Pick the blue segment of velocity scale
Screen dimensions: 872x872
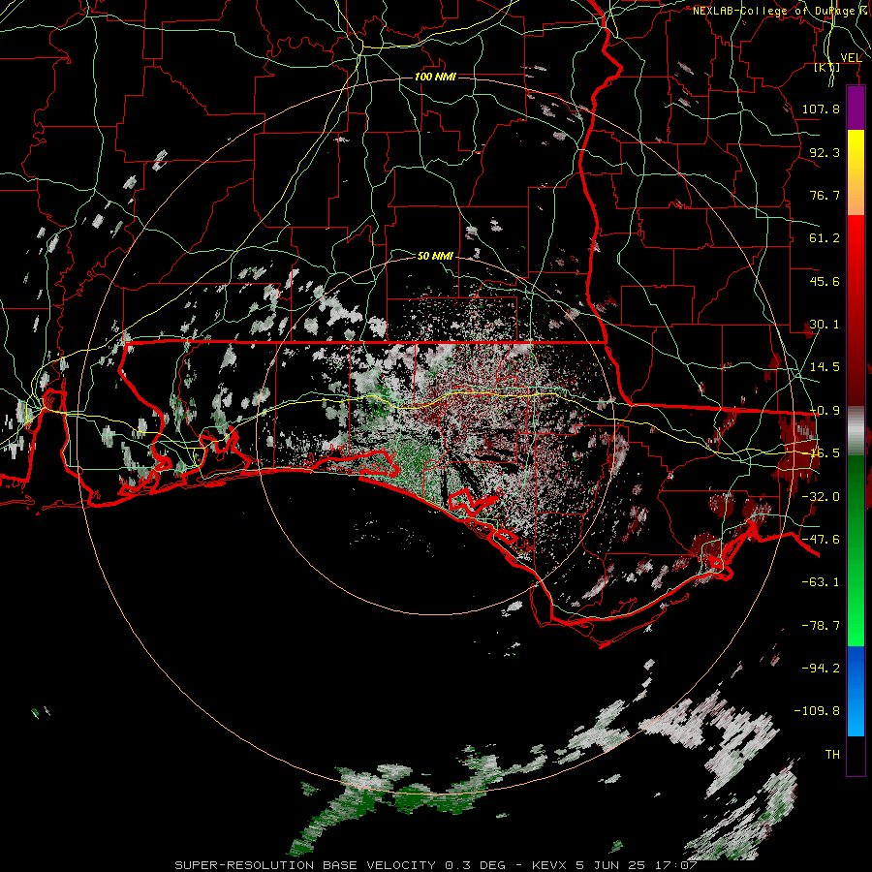[x=856, y=691]
